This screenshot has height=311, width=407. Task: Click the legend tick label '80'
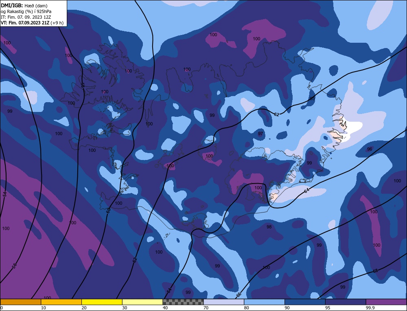[247, 308]
